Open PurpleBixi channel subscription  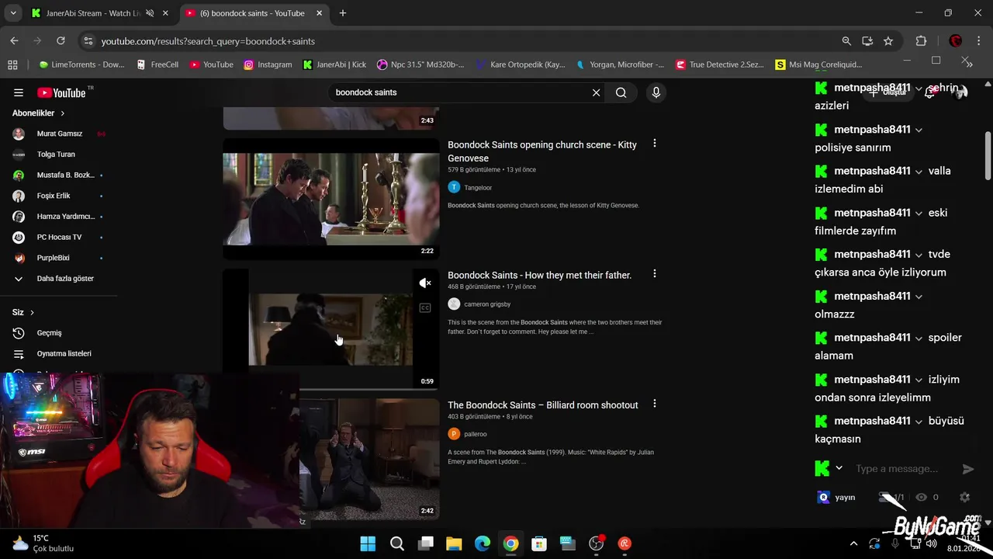tap(53, 258)
